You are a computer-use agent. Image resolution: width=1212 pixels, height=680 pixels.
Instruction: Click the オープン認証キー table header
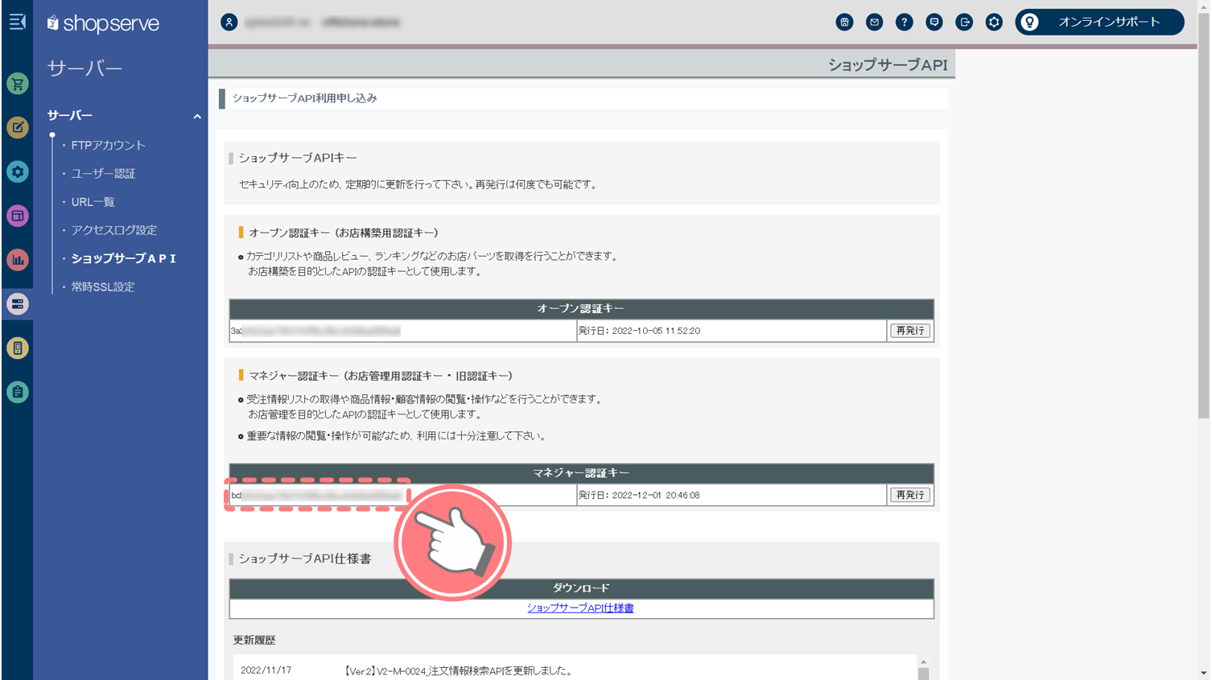581,309
